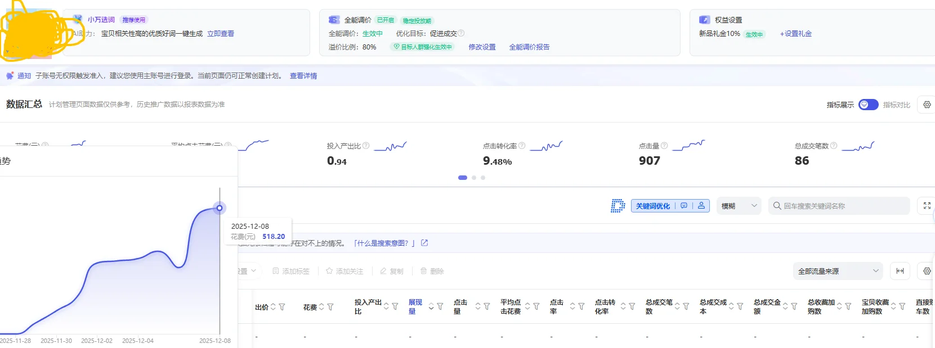
Task: Click the help icon next to 促进成交
Action: [461, 33]
